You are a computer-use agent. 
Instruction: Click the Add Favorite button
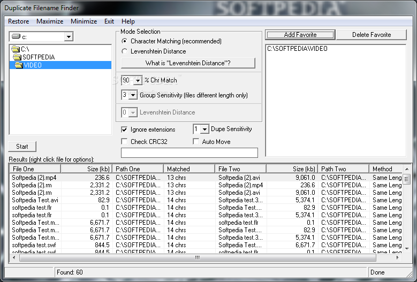[300, 35]
